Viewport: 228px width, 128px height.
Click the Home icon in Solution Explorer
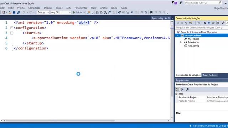tap(186, 23)
